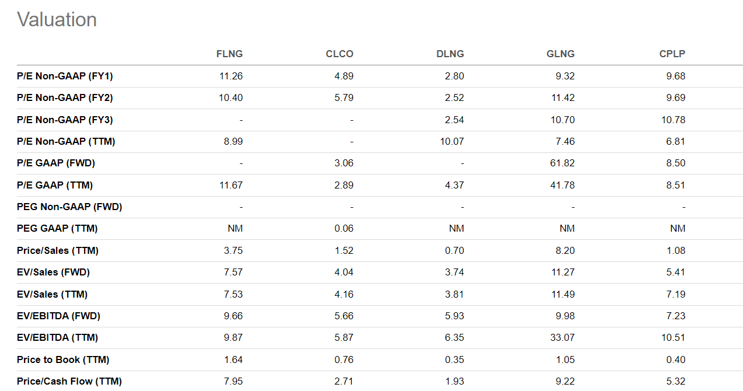
Task: Click DLNG's P/E Non-GAAP (TTM) value 10.07
Action: pyautogui.click(x=452, y=141)
